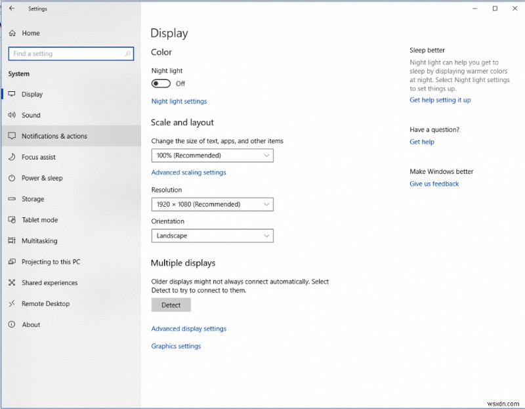This screenshot has width=525, height=409.
Task: Select About in the sidebar
Action: pyautogui.click(x=31, y=324)
